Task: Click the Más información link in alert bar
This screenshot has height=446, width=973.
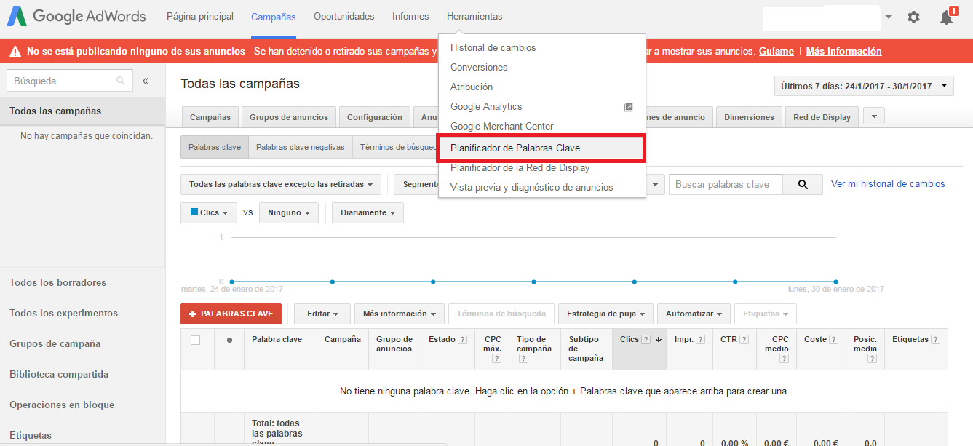Action: (843, 52)
